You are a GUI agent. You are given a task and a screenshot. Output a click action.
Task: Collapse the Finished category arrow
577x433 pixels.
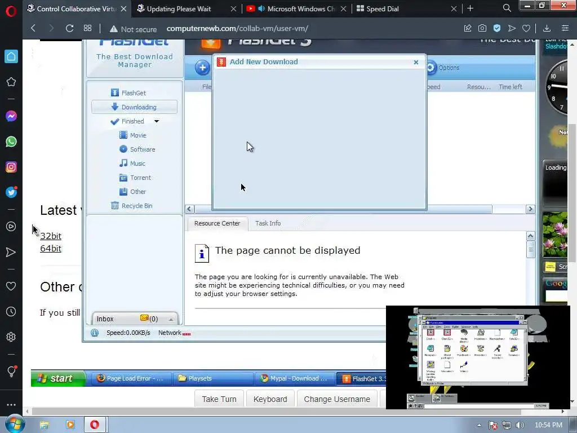point(157,121)
